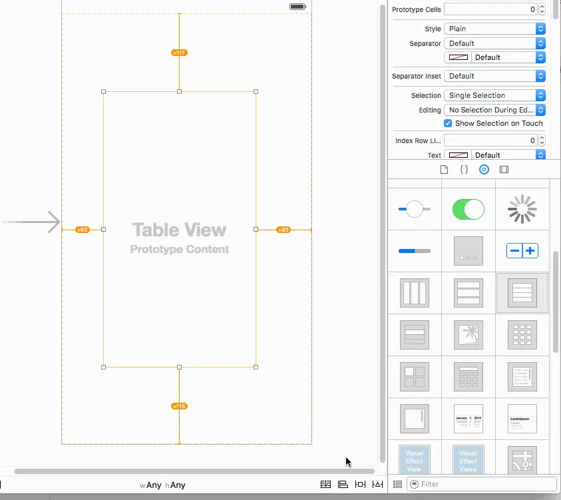Open Resolve Auto Layout Issues menu
The image size is (561, 500).
pos(377,484)
